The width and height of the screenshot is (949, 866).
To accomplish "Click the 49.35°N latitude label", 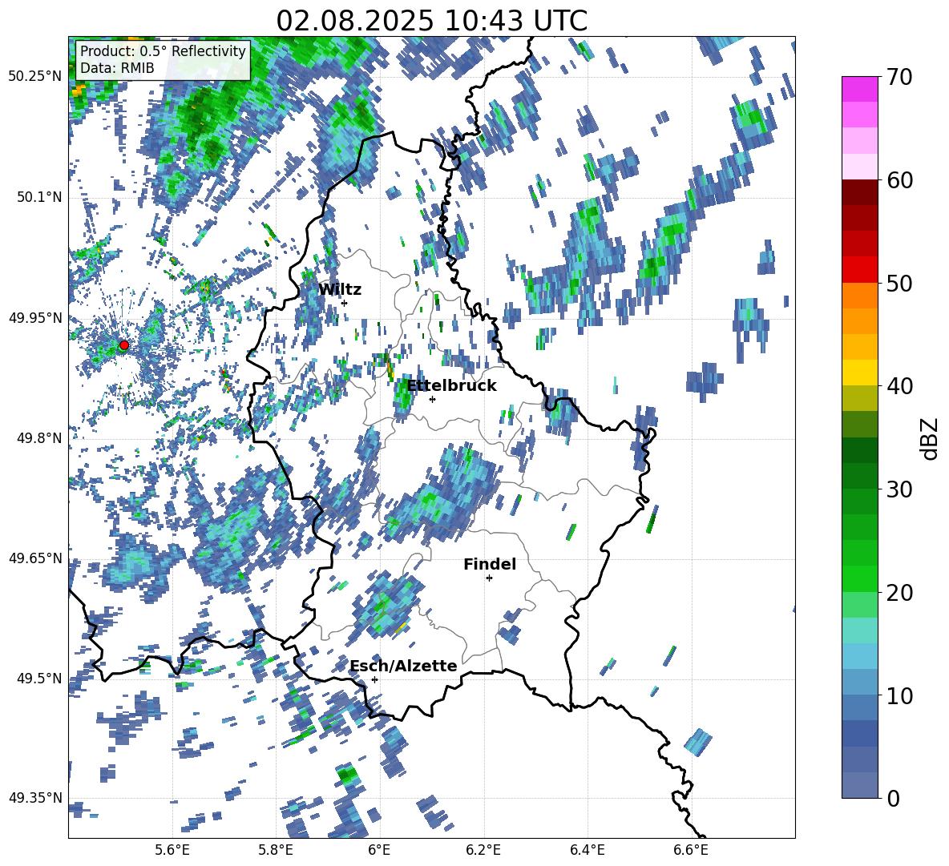I will [35, 798].
